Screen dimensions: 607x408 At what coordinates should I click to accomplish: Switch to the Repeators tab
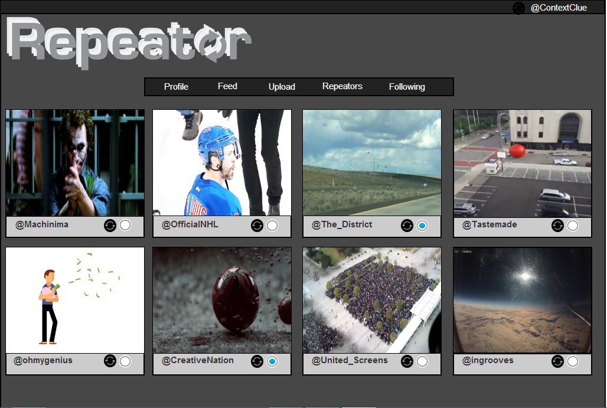pyautogui.click(x=342, y=86)
